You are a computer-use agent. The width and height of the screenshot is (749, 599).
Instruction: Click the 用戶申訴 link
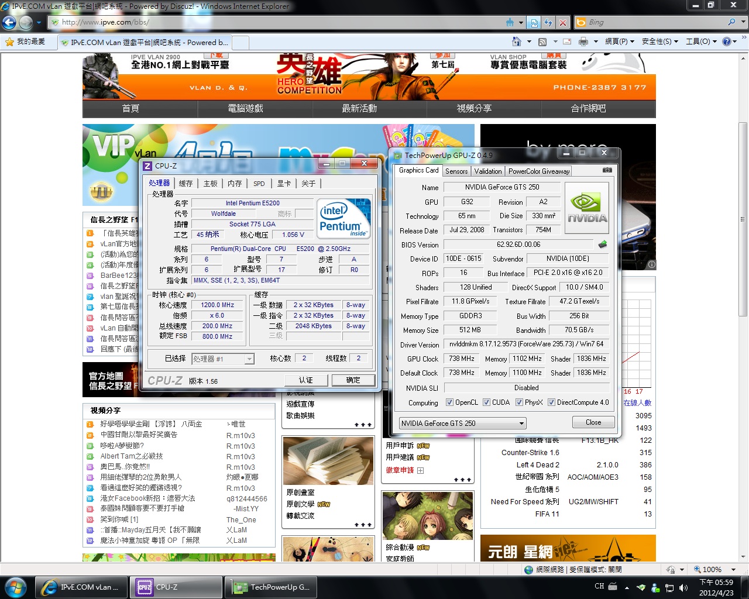[400, 446]
